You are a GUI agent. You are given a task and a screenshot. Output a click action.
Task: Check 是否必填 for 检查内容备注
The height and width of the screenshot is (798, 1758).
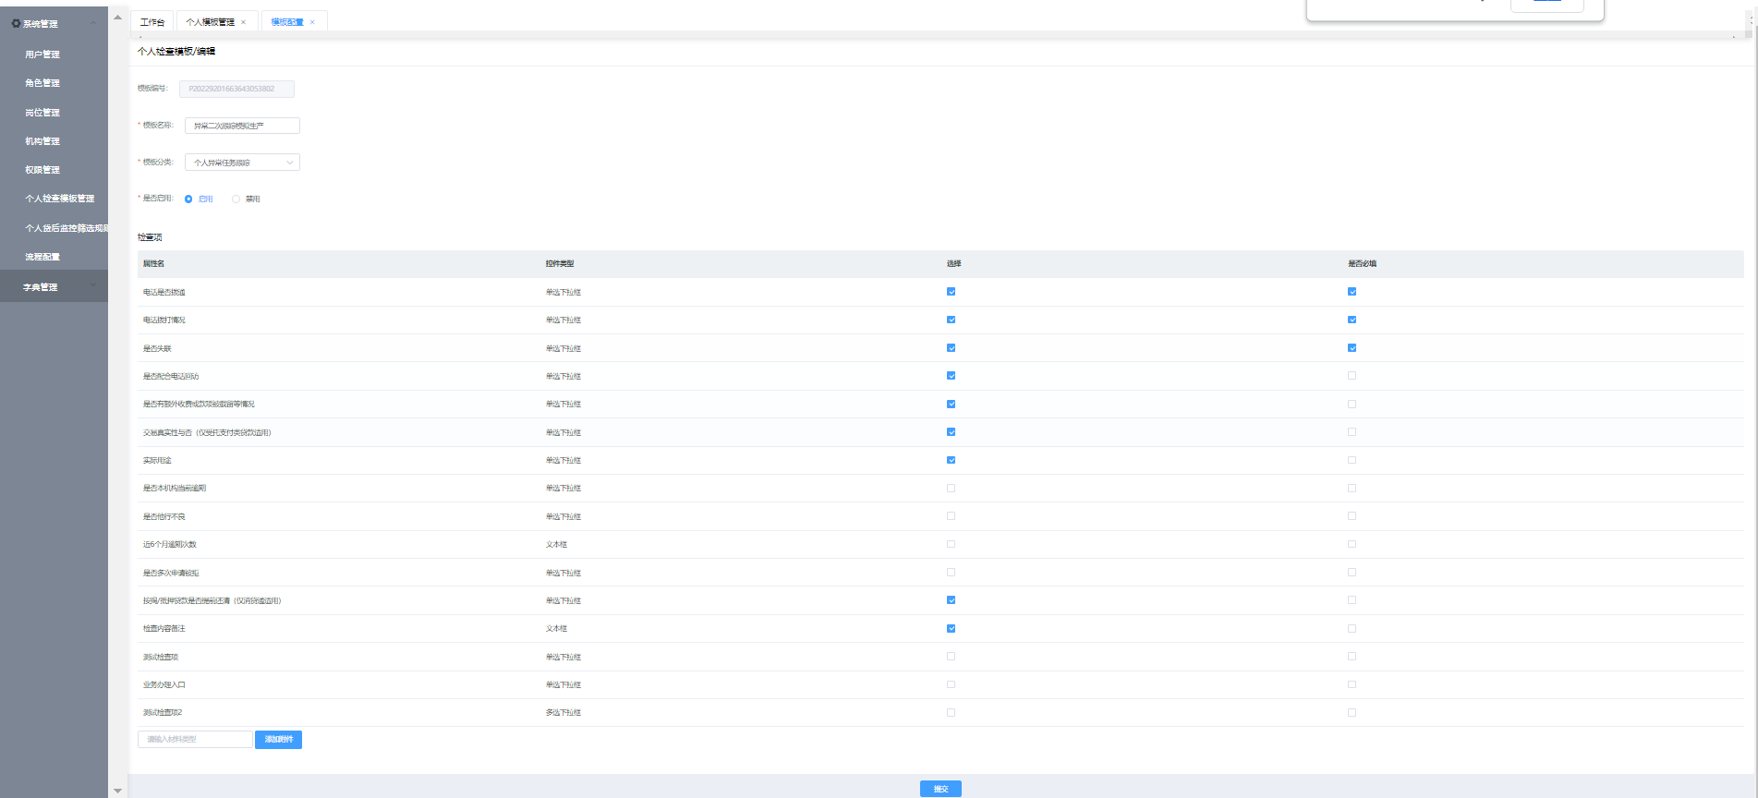tap(1352, 628)
